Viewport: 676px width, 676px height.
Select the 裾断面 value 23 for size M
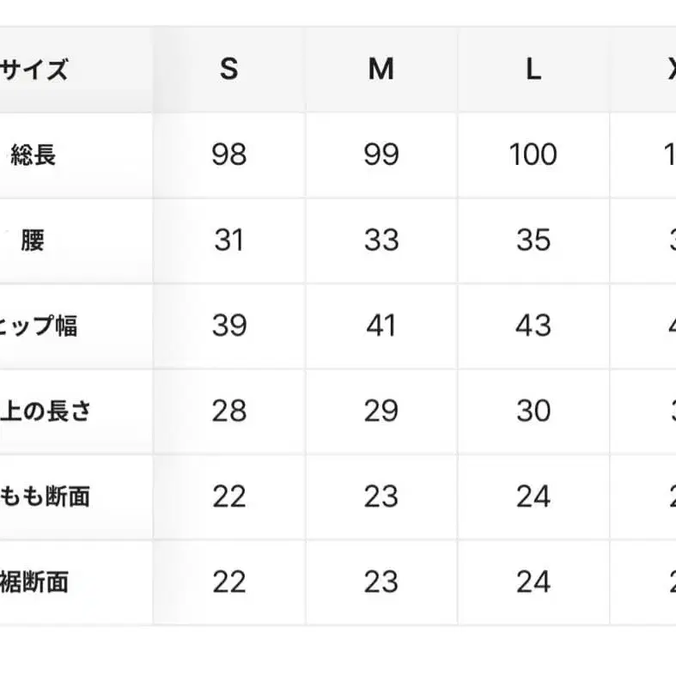(x=381, y=582)
